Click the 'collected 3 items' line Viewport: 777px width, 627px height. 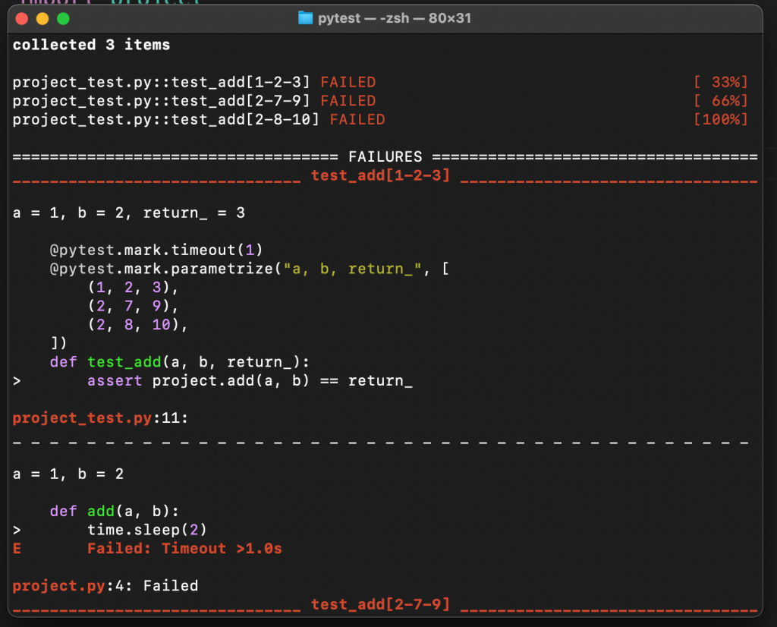tap(91, 45)
